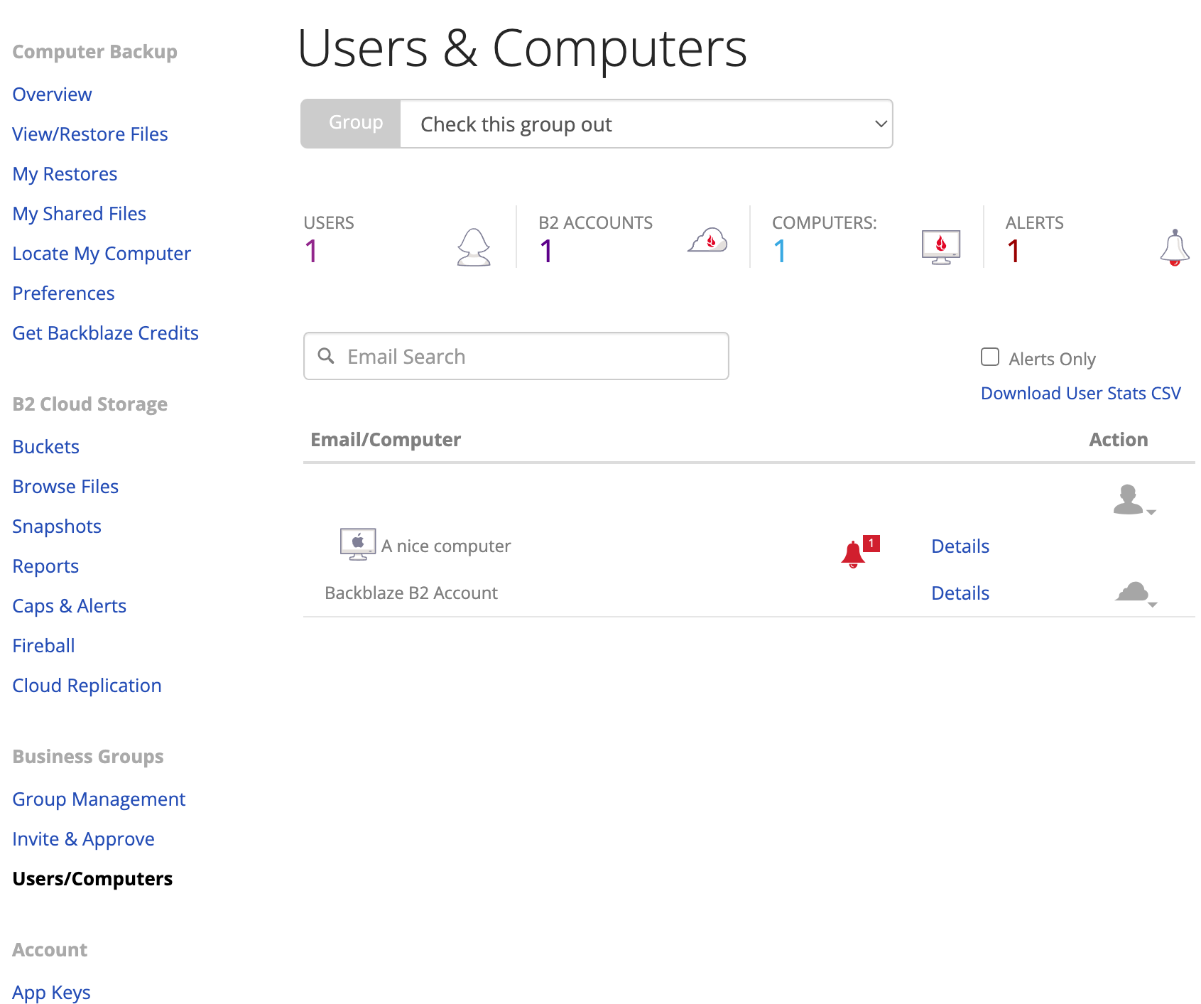The width and height of the screenshot is (1201, 1004).
Task: Open Cloud Replication page
Action: point(87,685)
